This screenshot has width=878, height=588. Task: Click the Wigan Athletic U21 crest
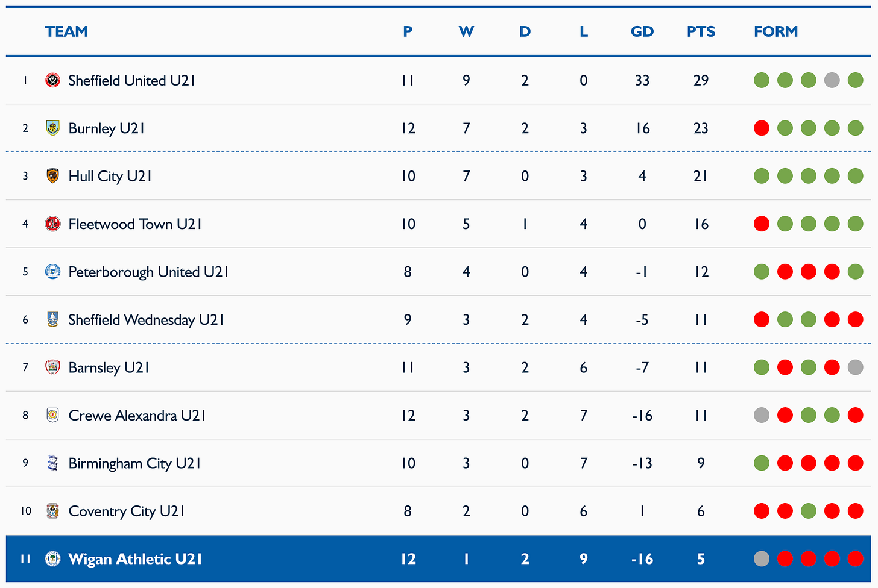pyautogui.click(x=53, y=559)
